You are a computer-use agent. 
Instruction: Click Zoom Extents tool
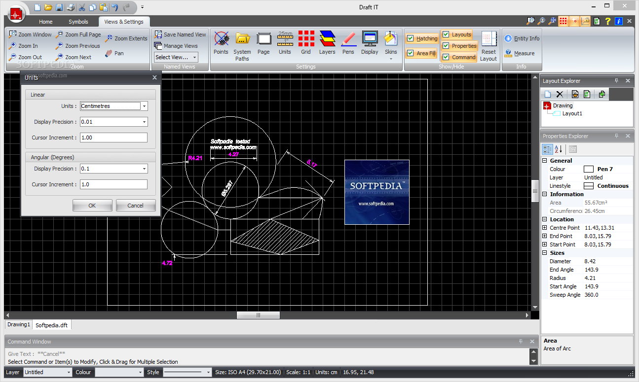(x=126, y=38)
